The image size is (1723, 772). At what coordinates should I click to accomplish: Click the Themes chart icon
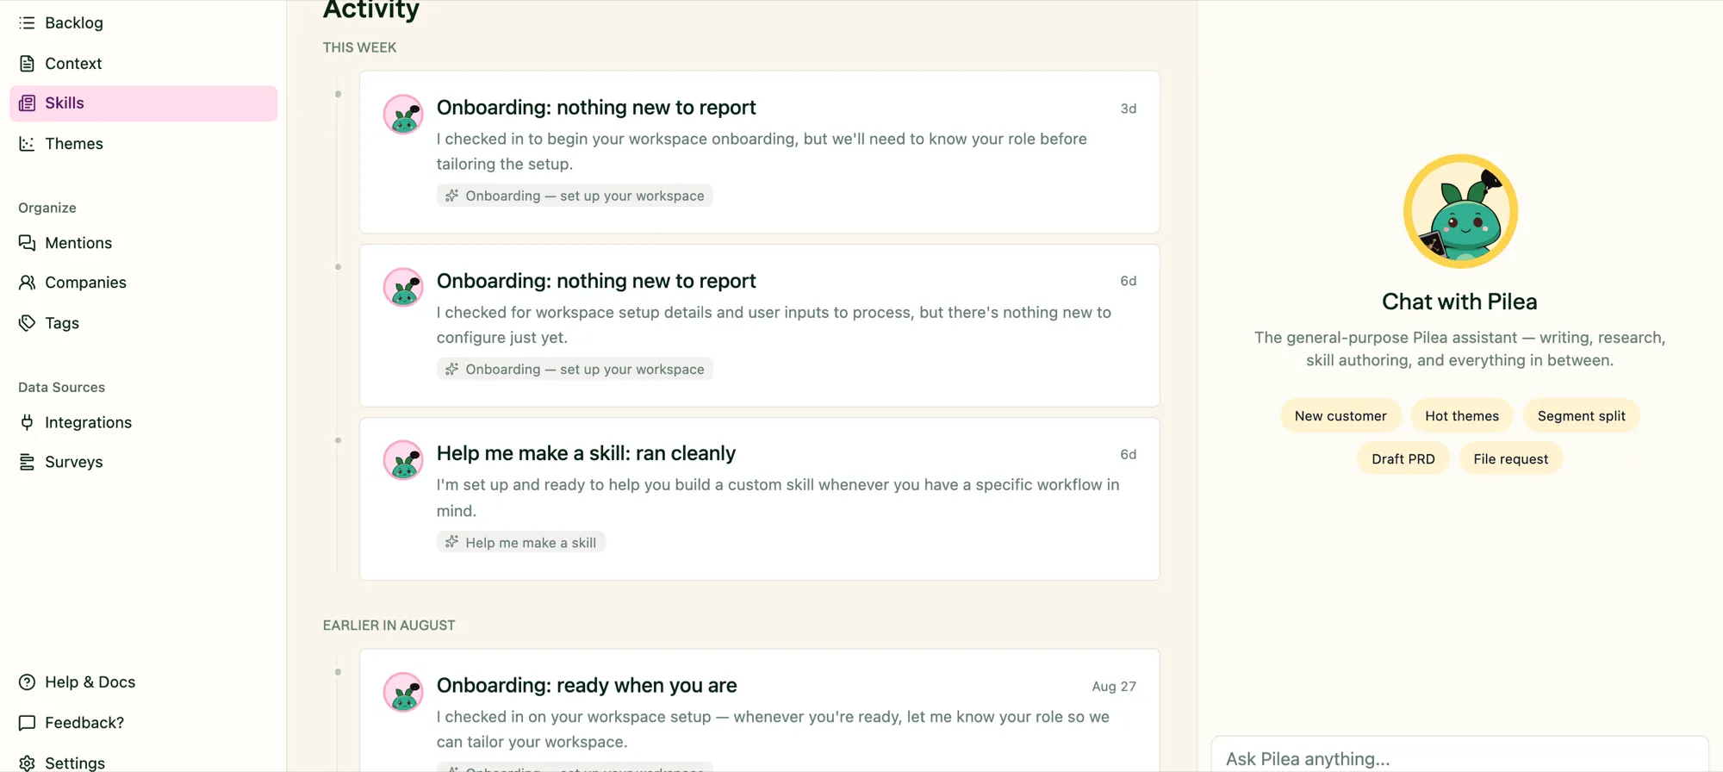click(x=27, y=144)
